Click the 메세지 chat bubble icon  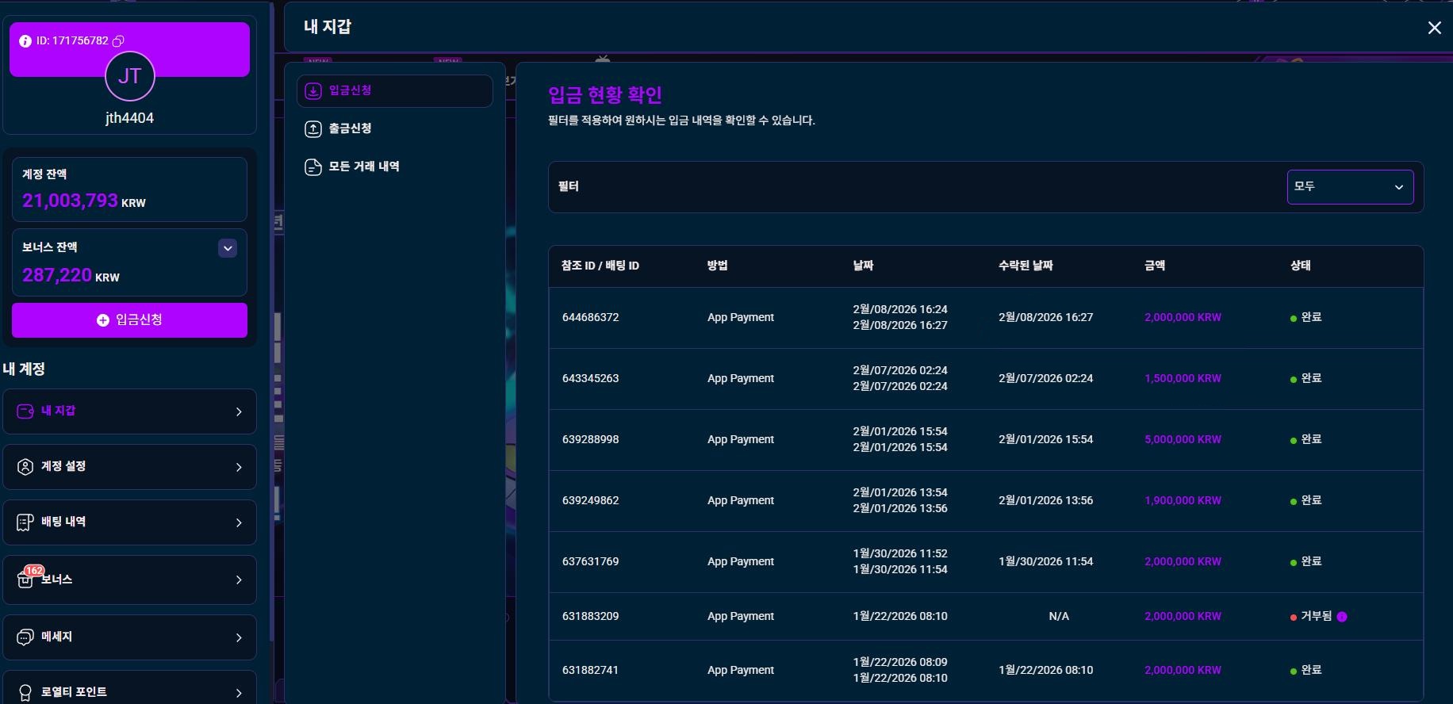25,637
